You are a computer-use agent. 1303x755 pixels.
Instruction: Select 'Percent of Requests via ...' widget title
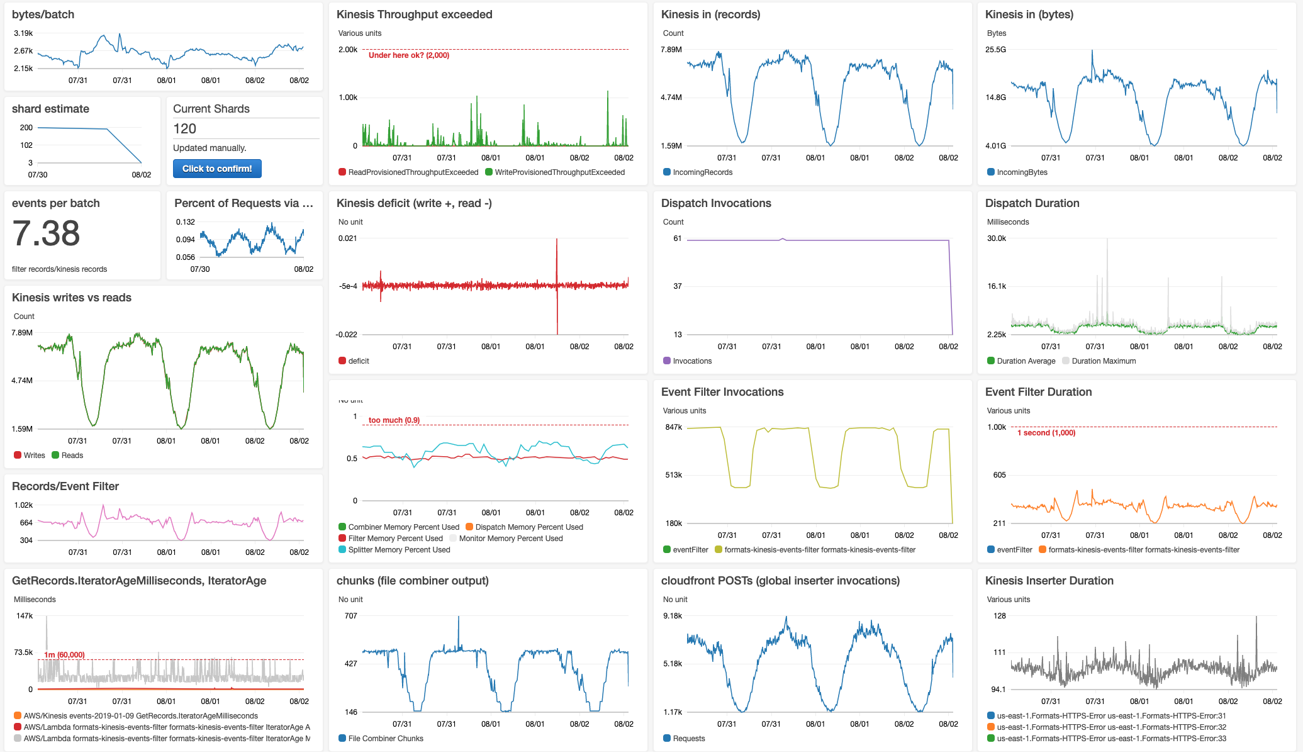click(243, 203)
